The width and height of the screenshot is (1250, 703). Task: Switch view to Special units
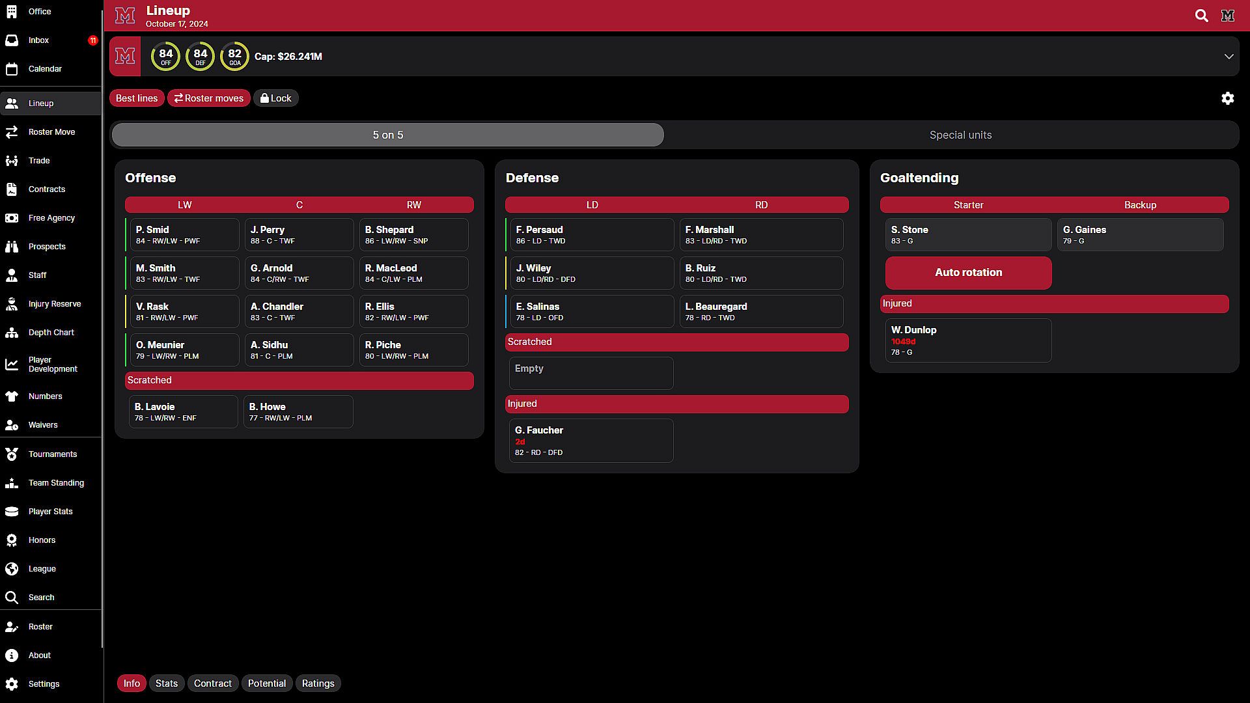click(x=960, y=135)
